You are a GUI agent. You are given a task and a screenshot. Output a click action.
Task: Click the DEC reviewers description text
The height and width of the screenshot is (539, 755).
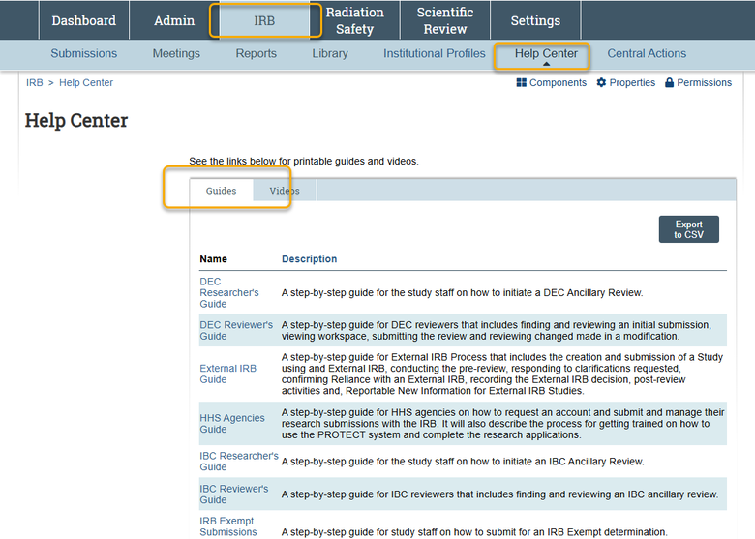pos(497,331)
